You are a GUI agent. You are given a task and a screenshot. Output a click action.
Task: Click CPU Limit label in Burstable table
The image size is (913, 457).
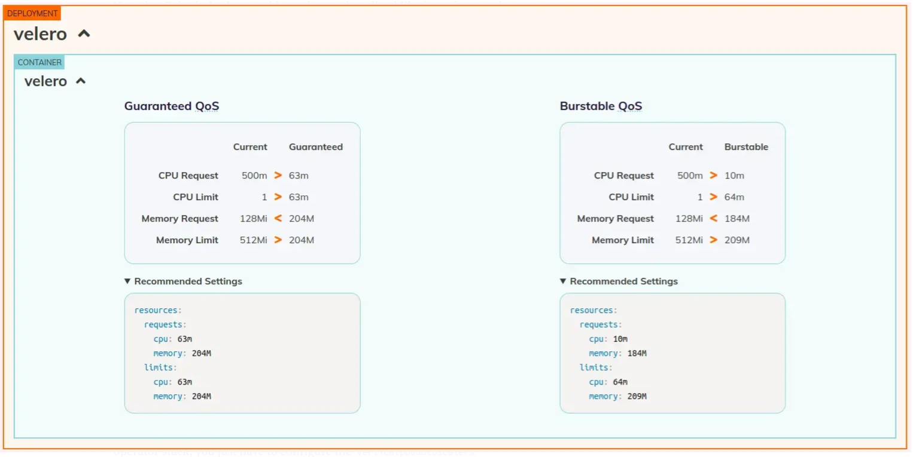[631, 197]
